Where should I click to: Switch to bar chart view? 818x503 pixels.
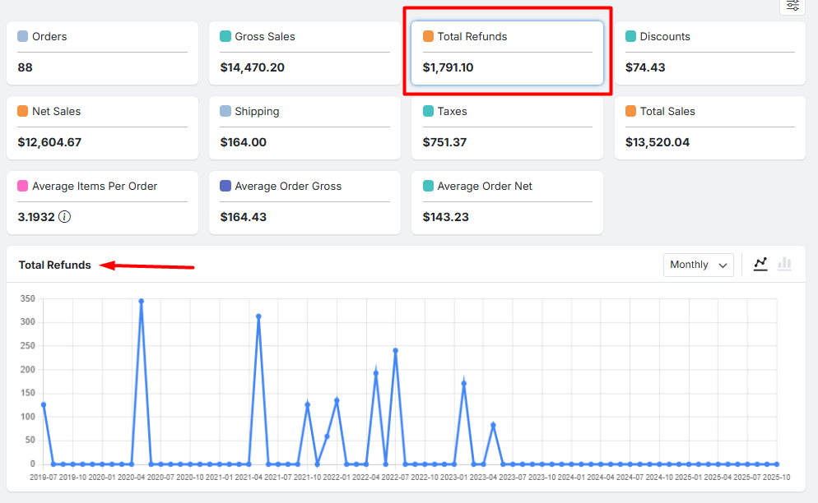click(784, 264)
